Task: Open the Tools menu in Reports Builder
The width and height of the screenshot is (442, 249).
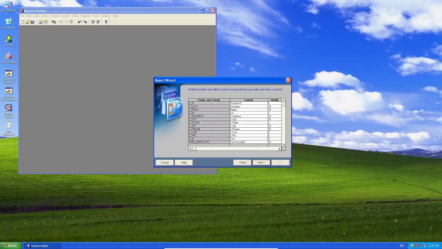Action: click(96, 16)
